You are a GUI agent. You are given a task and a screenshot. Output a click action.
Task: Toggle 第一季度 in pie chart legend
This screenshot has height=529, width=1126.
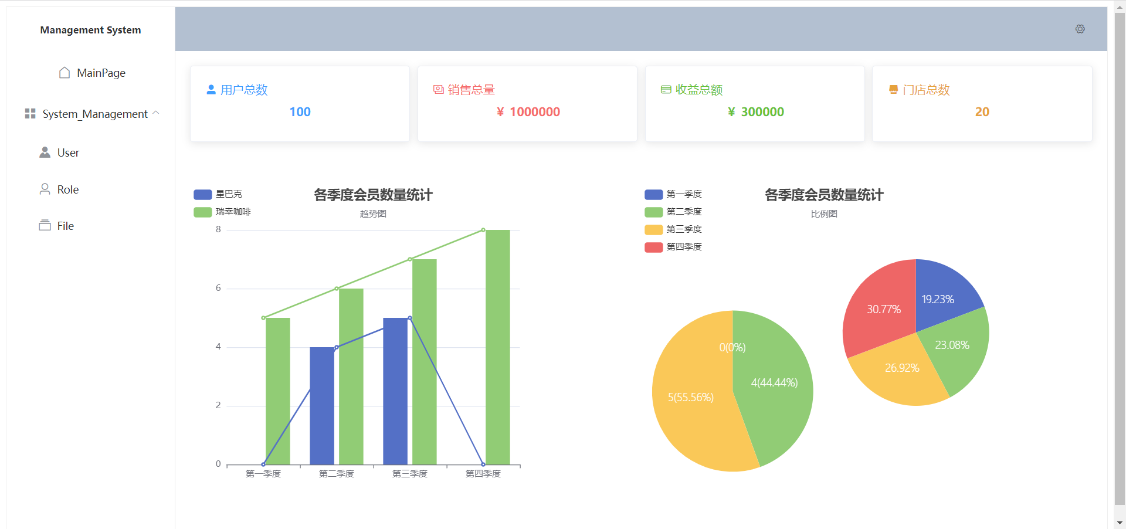pyautogui.click(x=673, y=194)
